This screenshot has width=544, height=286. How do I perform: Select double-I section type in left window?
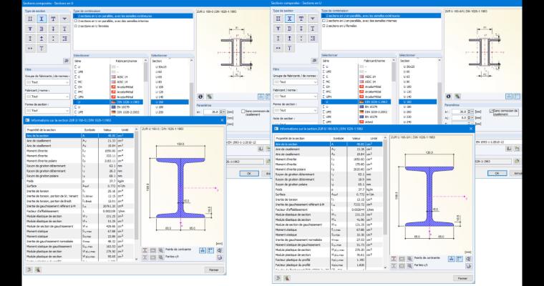click(30, 19)
